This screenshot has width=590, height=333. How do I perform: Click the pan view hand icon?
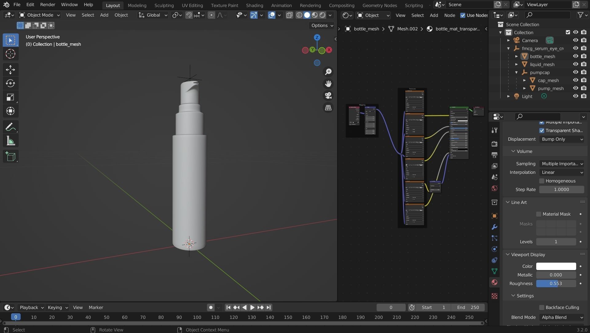click(328, 84)
